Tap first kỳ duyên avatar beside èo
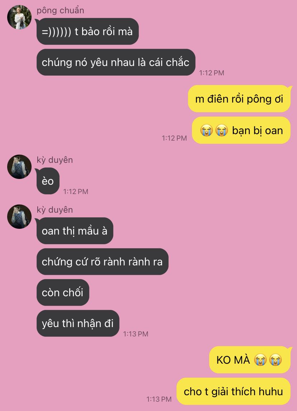 click(x=19, y=167)
